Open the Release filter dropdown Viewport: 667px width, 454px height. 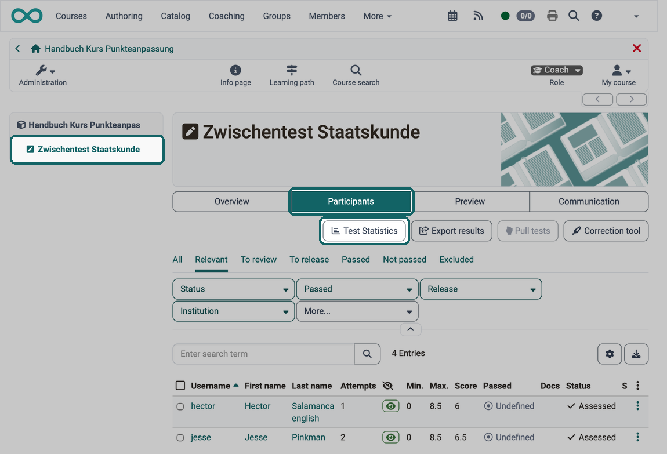point(481,289)
